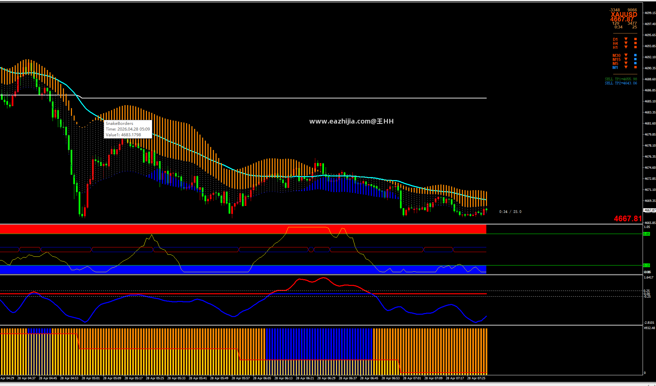Click the green 0.15 level tag
The height and width of the screenshot is (386, 656).
[x=647, y=265]
